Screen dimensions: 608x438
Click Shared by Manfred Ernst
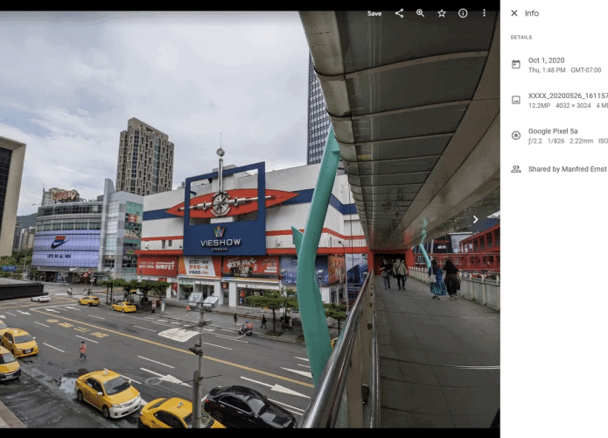point(567,169)
